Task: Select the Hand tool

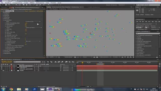Action: click(x=6, y=5)
